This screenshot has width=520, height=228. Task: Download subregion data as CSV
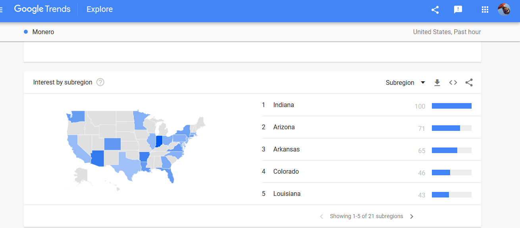click(437, 82)
